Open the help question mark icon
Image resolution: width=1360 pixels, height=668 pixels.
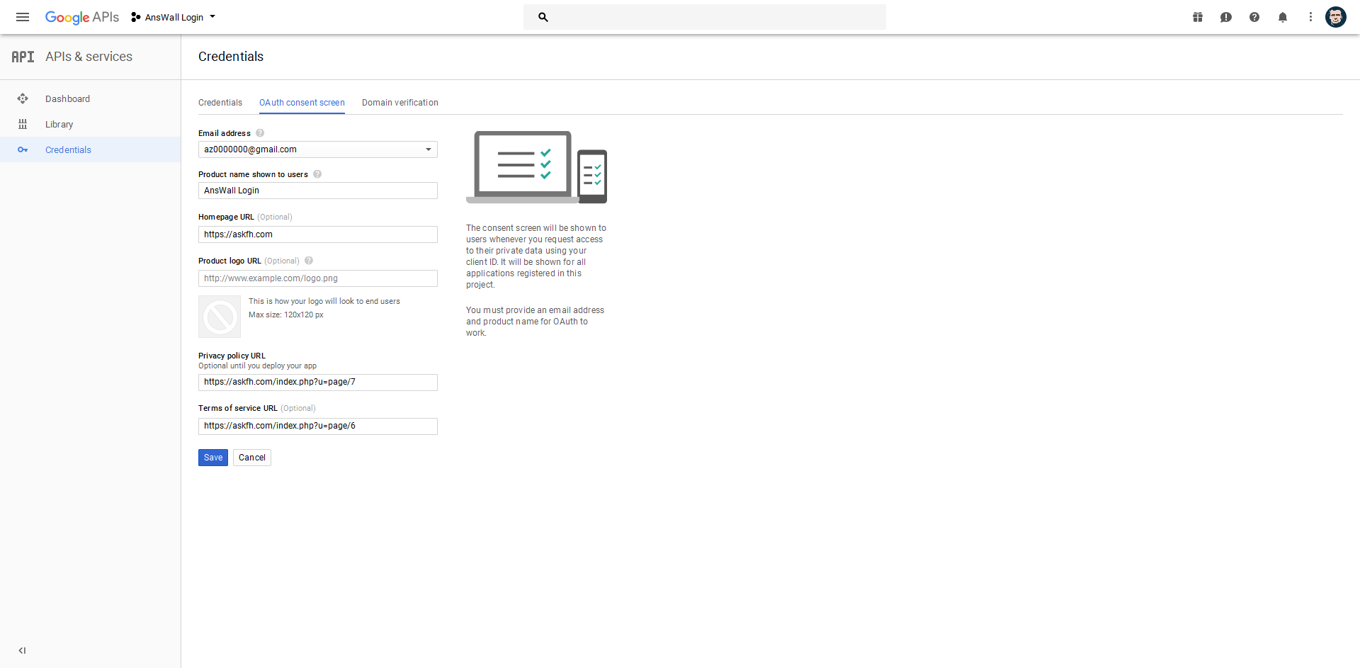click(x=1254, y=17)
